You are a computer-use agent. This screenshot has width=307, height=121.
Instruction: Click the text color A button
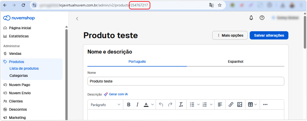pos(146,105)
